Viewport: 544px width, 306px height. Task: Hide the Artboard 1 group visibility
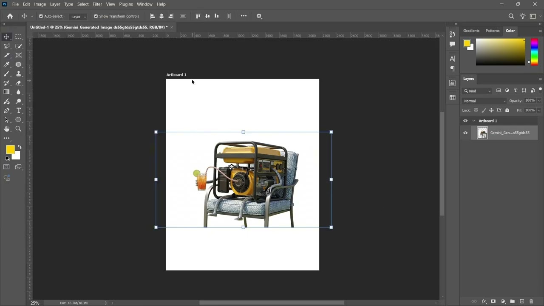465,121
